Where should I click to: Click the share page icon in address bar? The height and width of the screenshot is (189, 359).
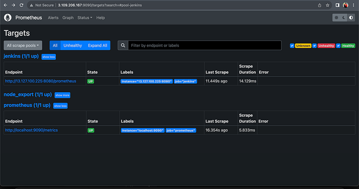(320, 5)
